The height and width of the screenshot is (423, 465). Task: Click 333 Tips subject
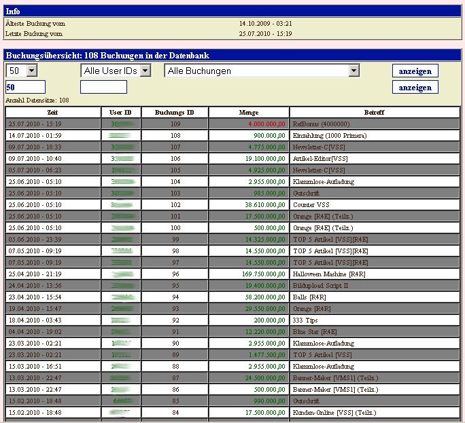(305, 320)
